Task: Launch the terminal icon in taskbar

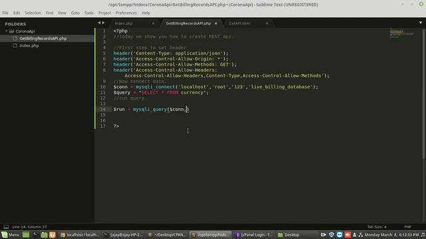Action: tap(35, 234)
